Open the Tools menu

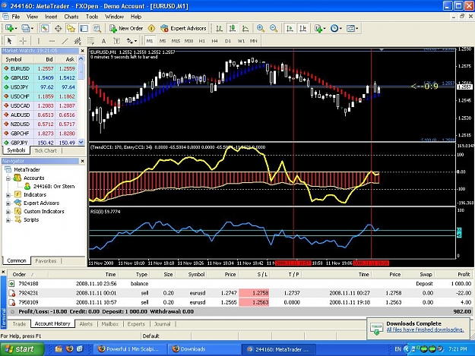(x=92, y=17)
